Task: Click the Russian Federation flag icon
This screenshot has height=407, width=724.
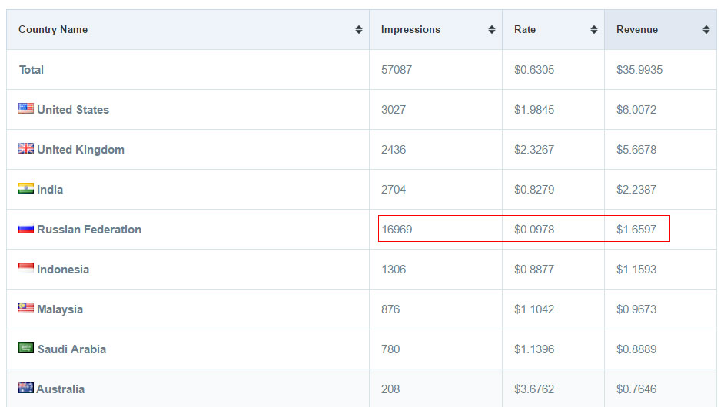Action: [x=26, y=228]
